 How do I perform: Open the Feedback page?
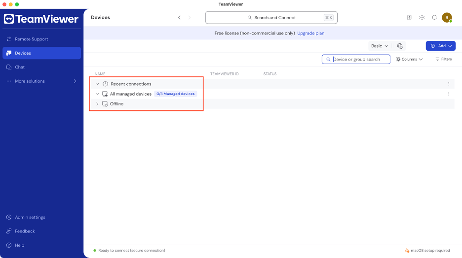tap(41, 231)
